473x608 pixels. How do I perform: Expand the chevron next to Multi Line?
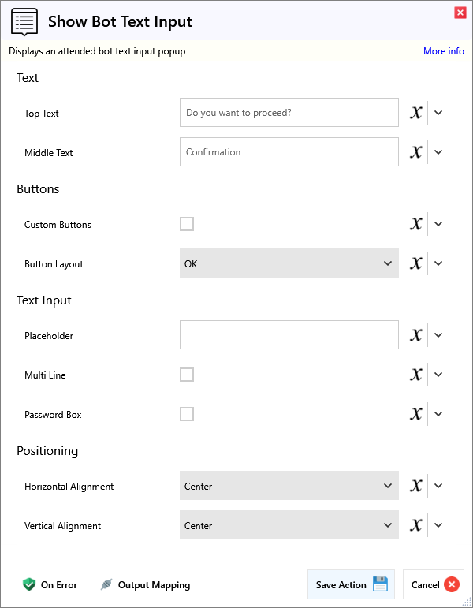click(439, 375)
